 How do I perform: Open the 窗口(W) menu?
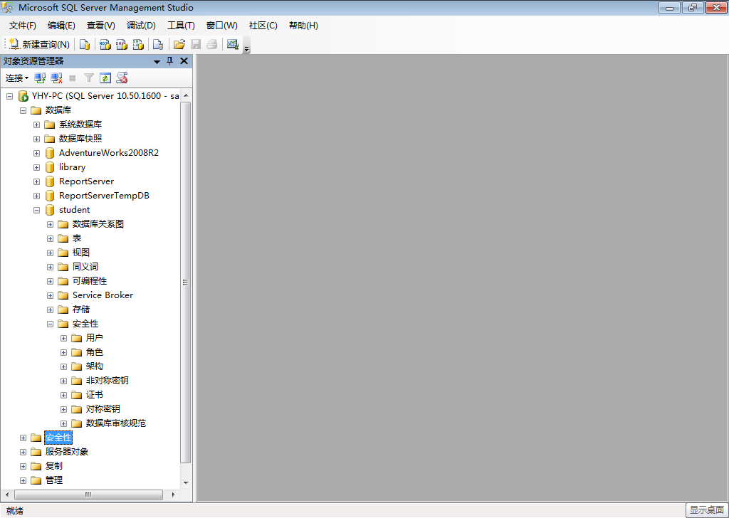[222, 26]
